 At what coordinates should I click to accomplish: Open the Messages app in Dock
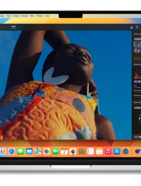(21, 151)
